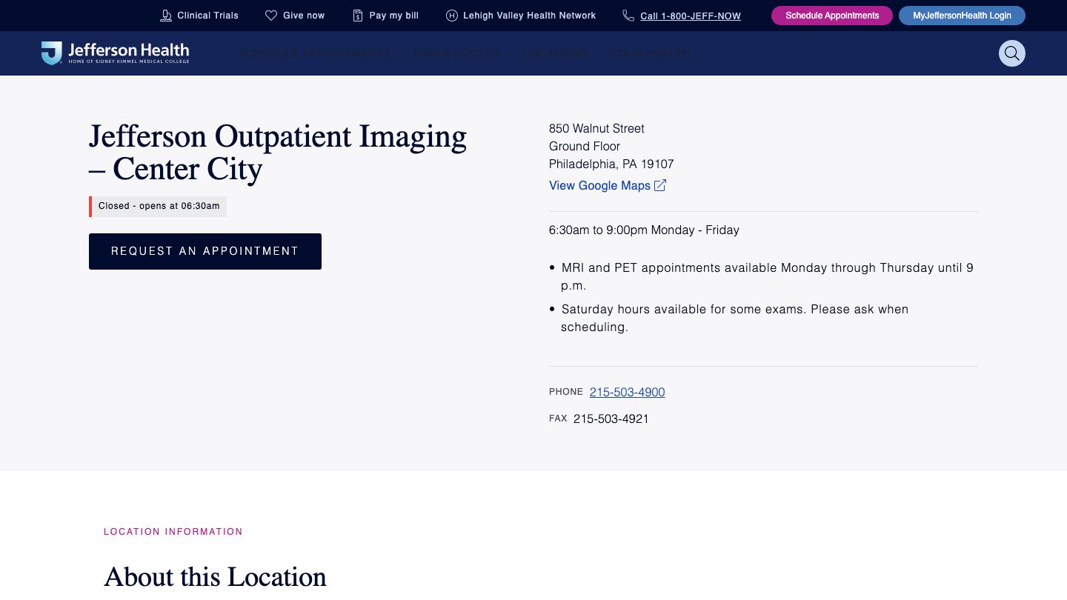
Task: Call the 215-503-4900 phone link
Action: point(627,392)
